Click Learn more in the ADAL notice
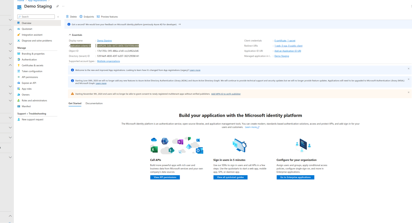 click(101, 83)
